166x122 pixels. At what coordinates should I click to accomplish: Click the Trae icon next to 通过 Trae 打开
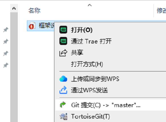[63, 41]
